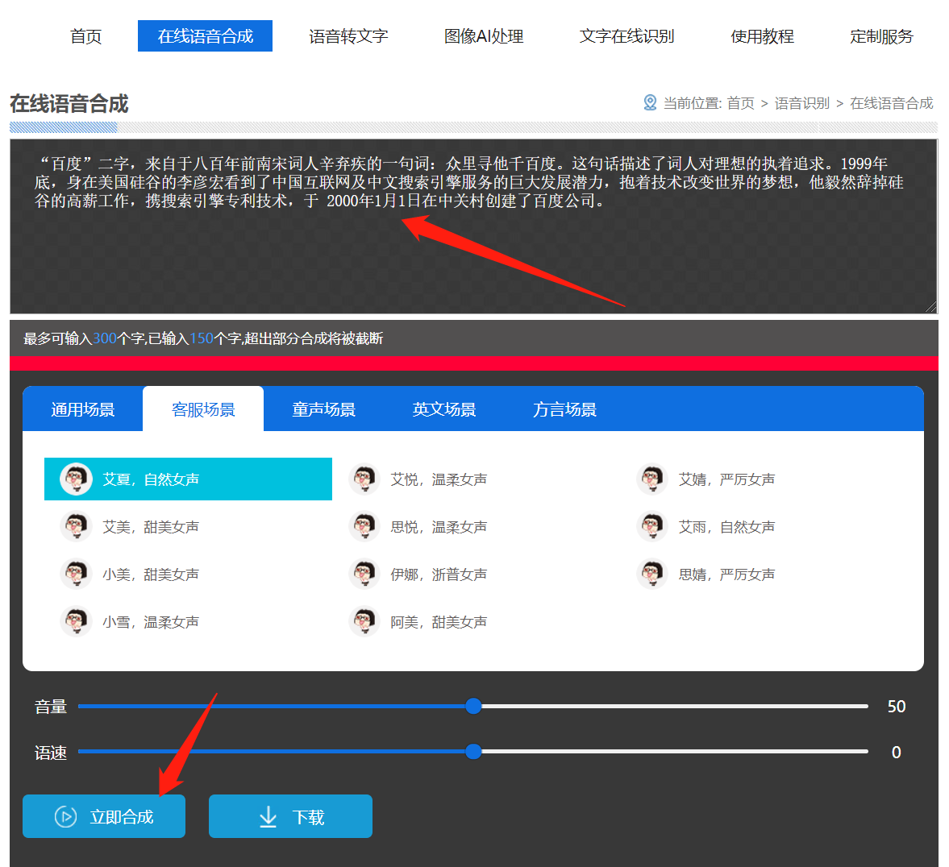Image resolution: width=949 pixels, height=867 pixels.
Task: Switch to the 童声场景 tab
Action: (324, 409)
